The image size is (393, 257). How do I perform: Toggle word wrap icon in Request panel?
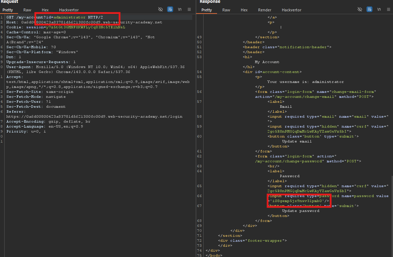click(170, 9)
